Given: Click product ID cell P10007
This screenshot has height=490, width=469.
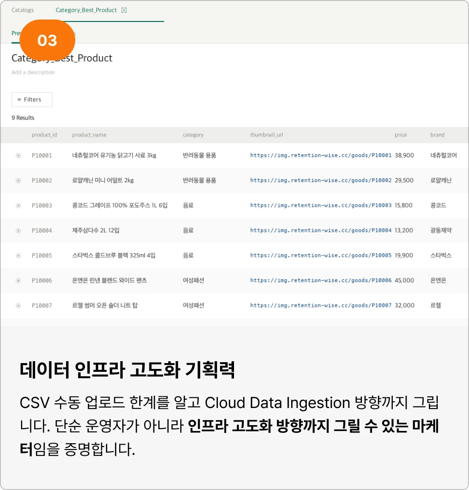Looking at the screenshot, I should [42, 306].
